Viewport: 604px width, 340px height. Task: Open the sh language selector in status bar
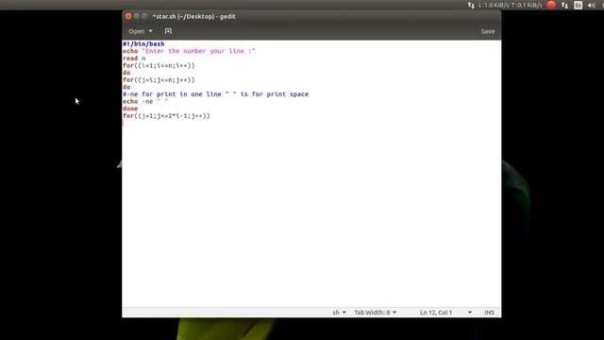click(x=339, y=313)
